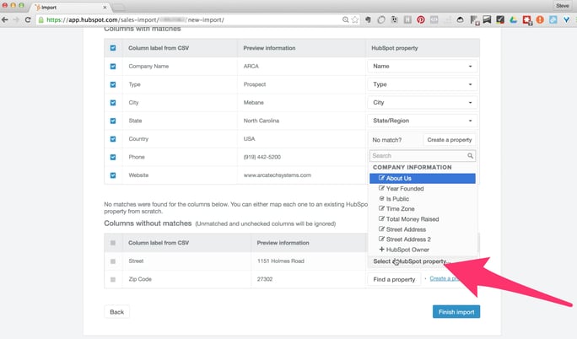Open the Type property dropdown
577x339 pixels.
422,84
